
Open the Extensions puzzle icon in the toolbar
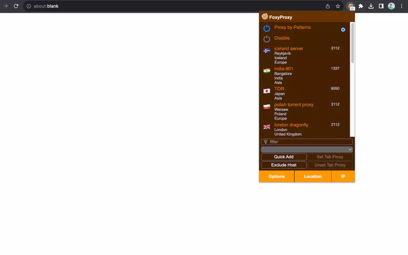point(361,6)
